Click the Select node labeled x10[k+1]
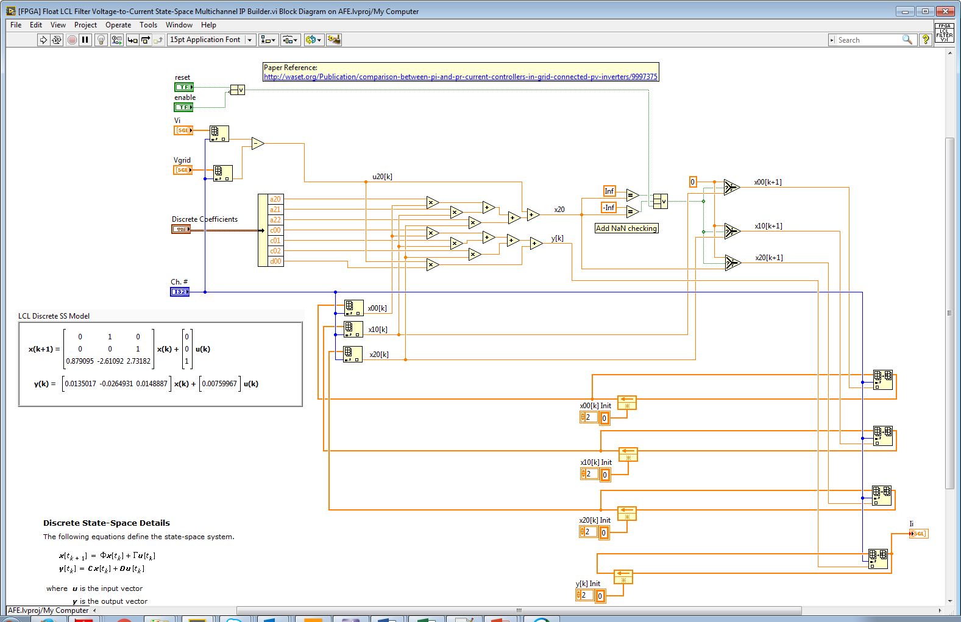 pos(732,231)
